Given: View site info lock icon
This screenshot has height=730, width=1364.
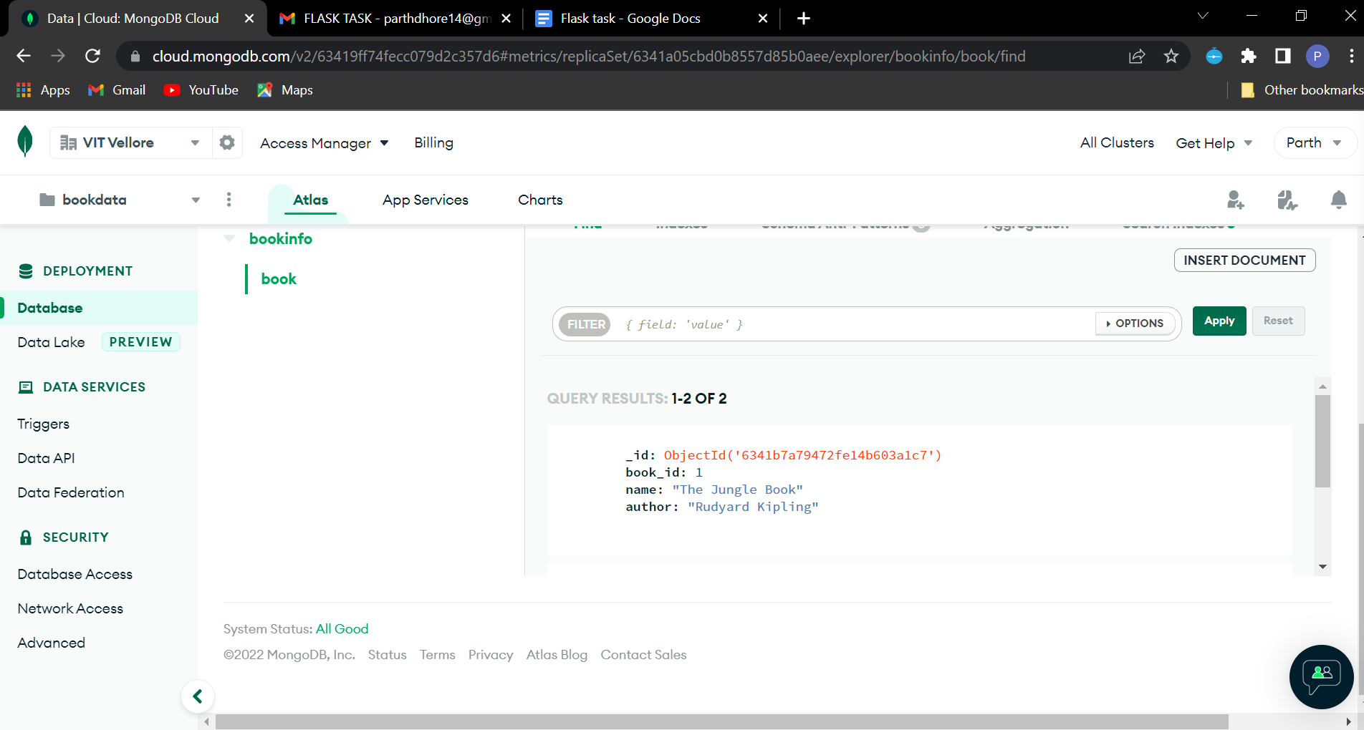Looking at the screenshot, I should point(135,56).
